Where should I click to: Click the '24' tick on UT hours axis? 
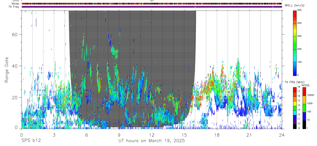282,135
